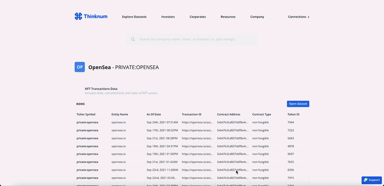Click the NFT Transactions Data title
384x186 pixels.
coord(101,89)
